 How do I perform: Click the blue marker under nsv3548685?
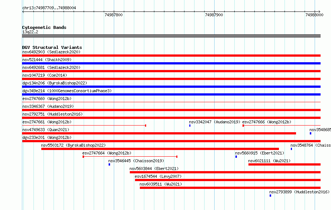pyautogui.click(x=311, y=133)
